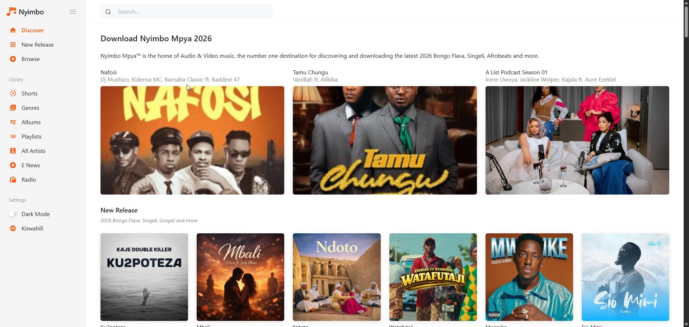Select the Genres icon
This screenshot has height=327, width=689.
13,108
